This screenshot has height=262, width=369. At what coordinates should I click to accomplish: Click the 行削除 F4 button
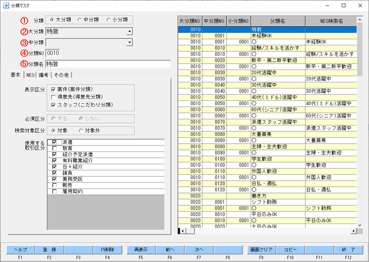[x=108, y=250]
